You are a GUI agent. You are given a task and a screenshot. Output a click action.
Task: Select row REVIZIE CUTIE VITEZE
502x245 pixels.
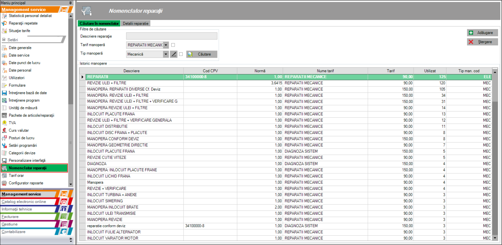tap(286, 158)
